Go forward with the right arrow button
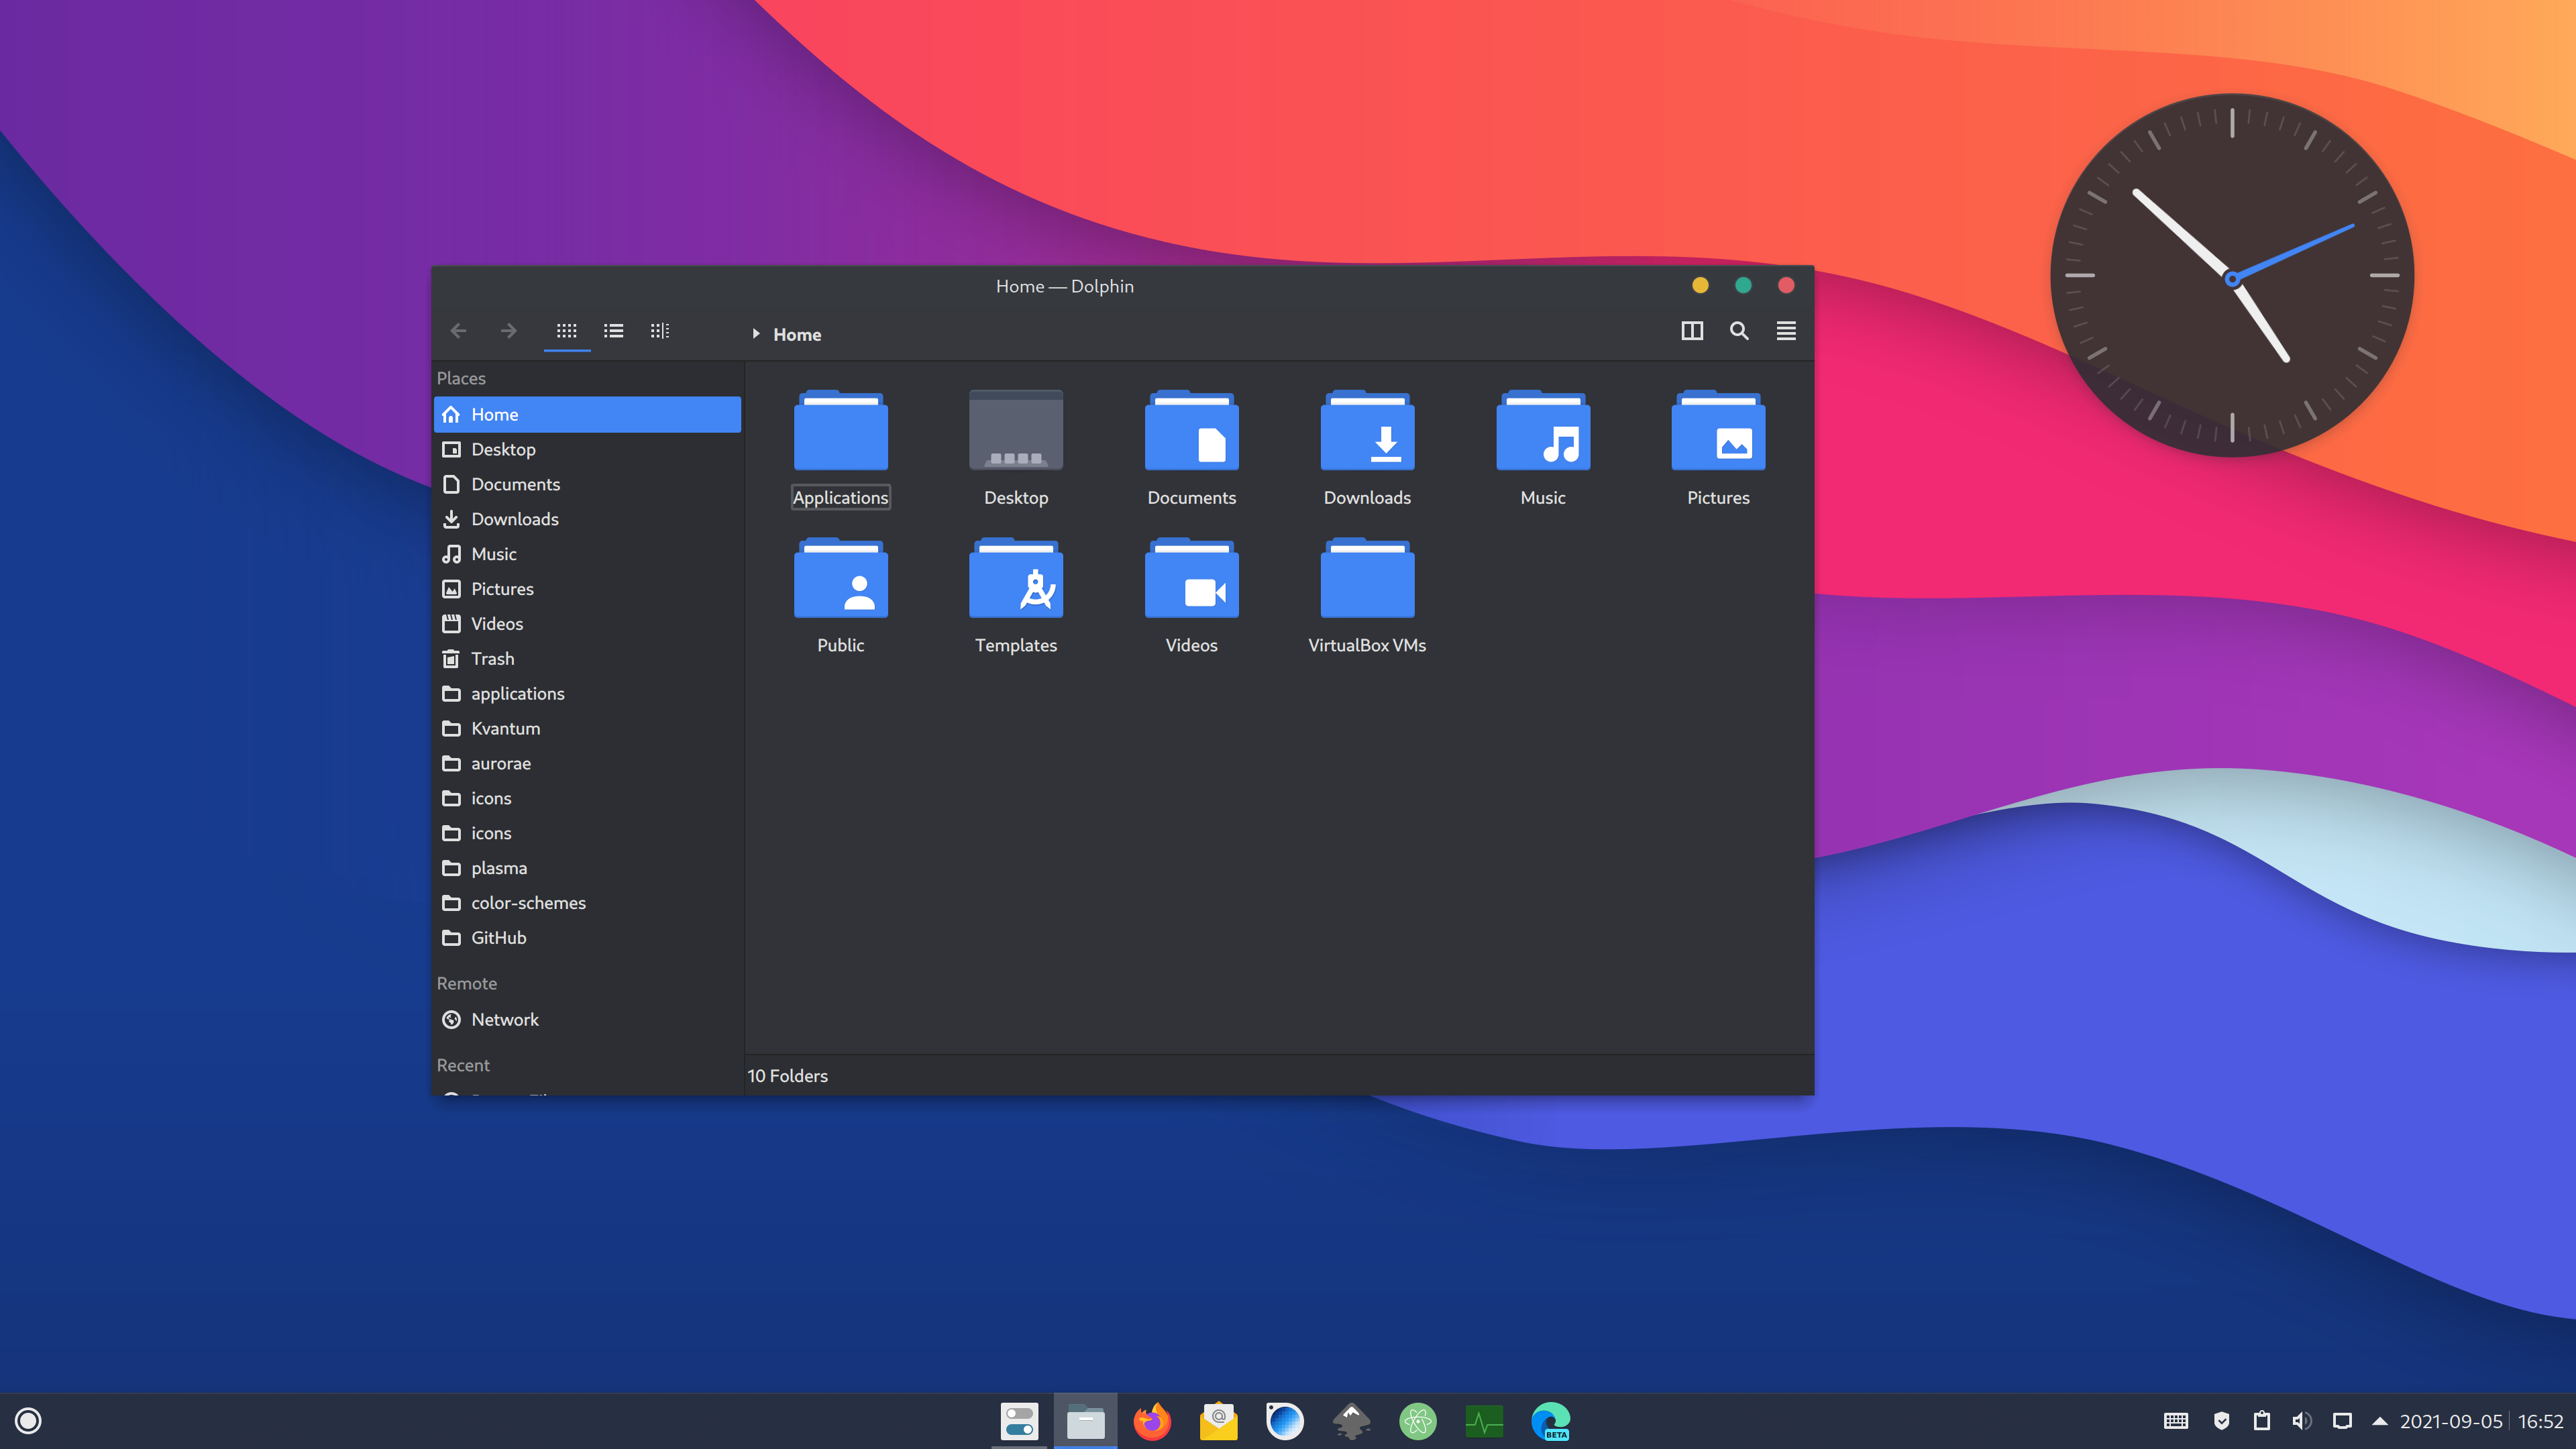This screenshot has width=2576, height=1449. (508, 331)
